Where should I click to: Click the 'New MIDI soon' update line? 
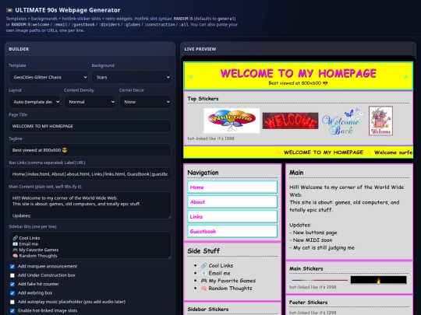[x=311, y=240]
